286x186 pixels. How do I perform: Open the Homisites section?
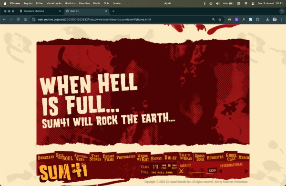215,157
